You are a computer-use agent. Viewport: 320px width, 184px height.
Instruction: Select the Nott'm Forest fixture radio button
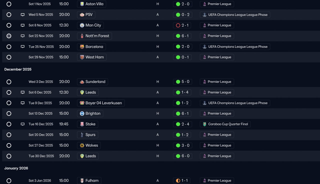[9, 36]
